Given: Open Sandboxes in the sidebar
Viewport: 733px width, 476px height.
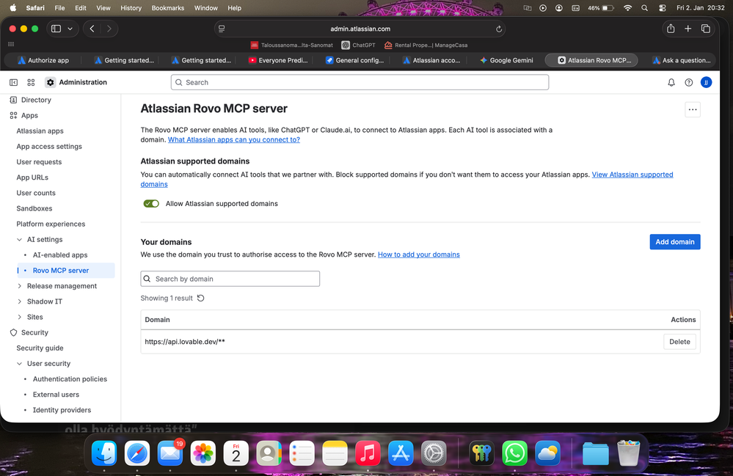Looking at the screenshot, I should coord(34,208).
